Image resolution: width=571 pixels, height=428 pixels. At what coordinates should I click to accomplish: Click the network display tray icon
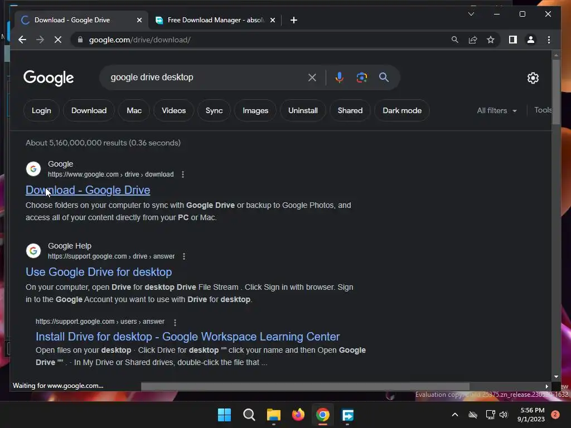tap(491, 414)
